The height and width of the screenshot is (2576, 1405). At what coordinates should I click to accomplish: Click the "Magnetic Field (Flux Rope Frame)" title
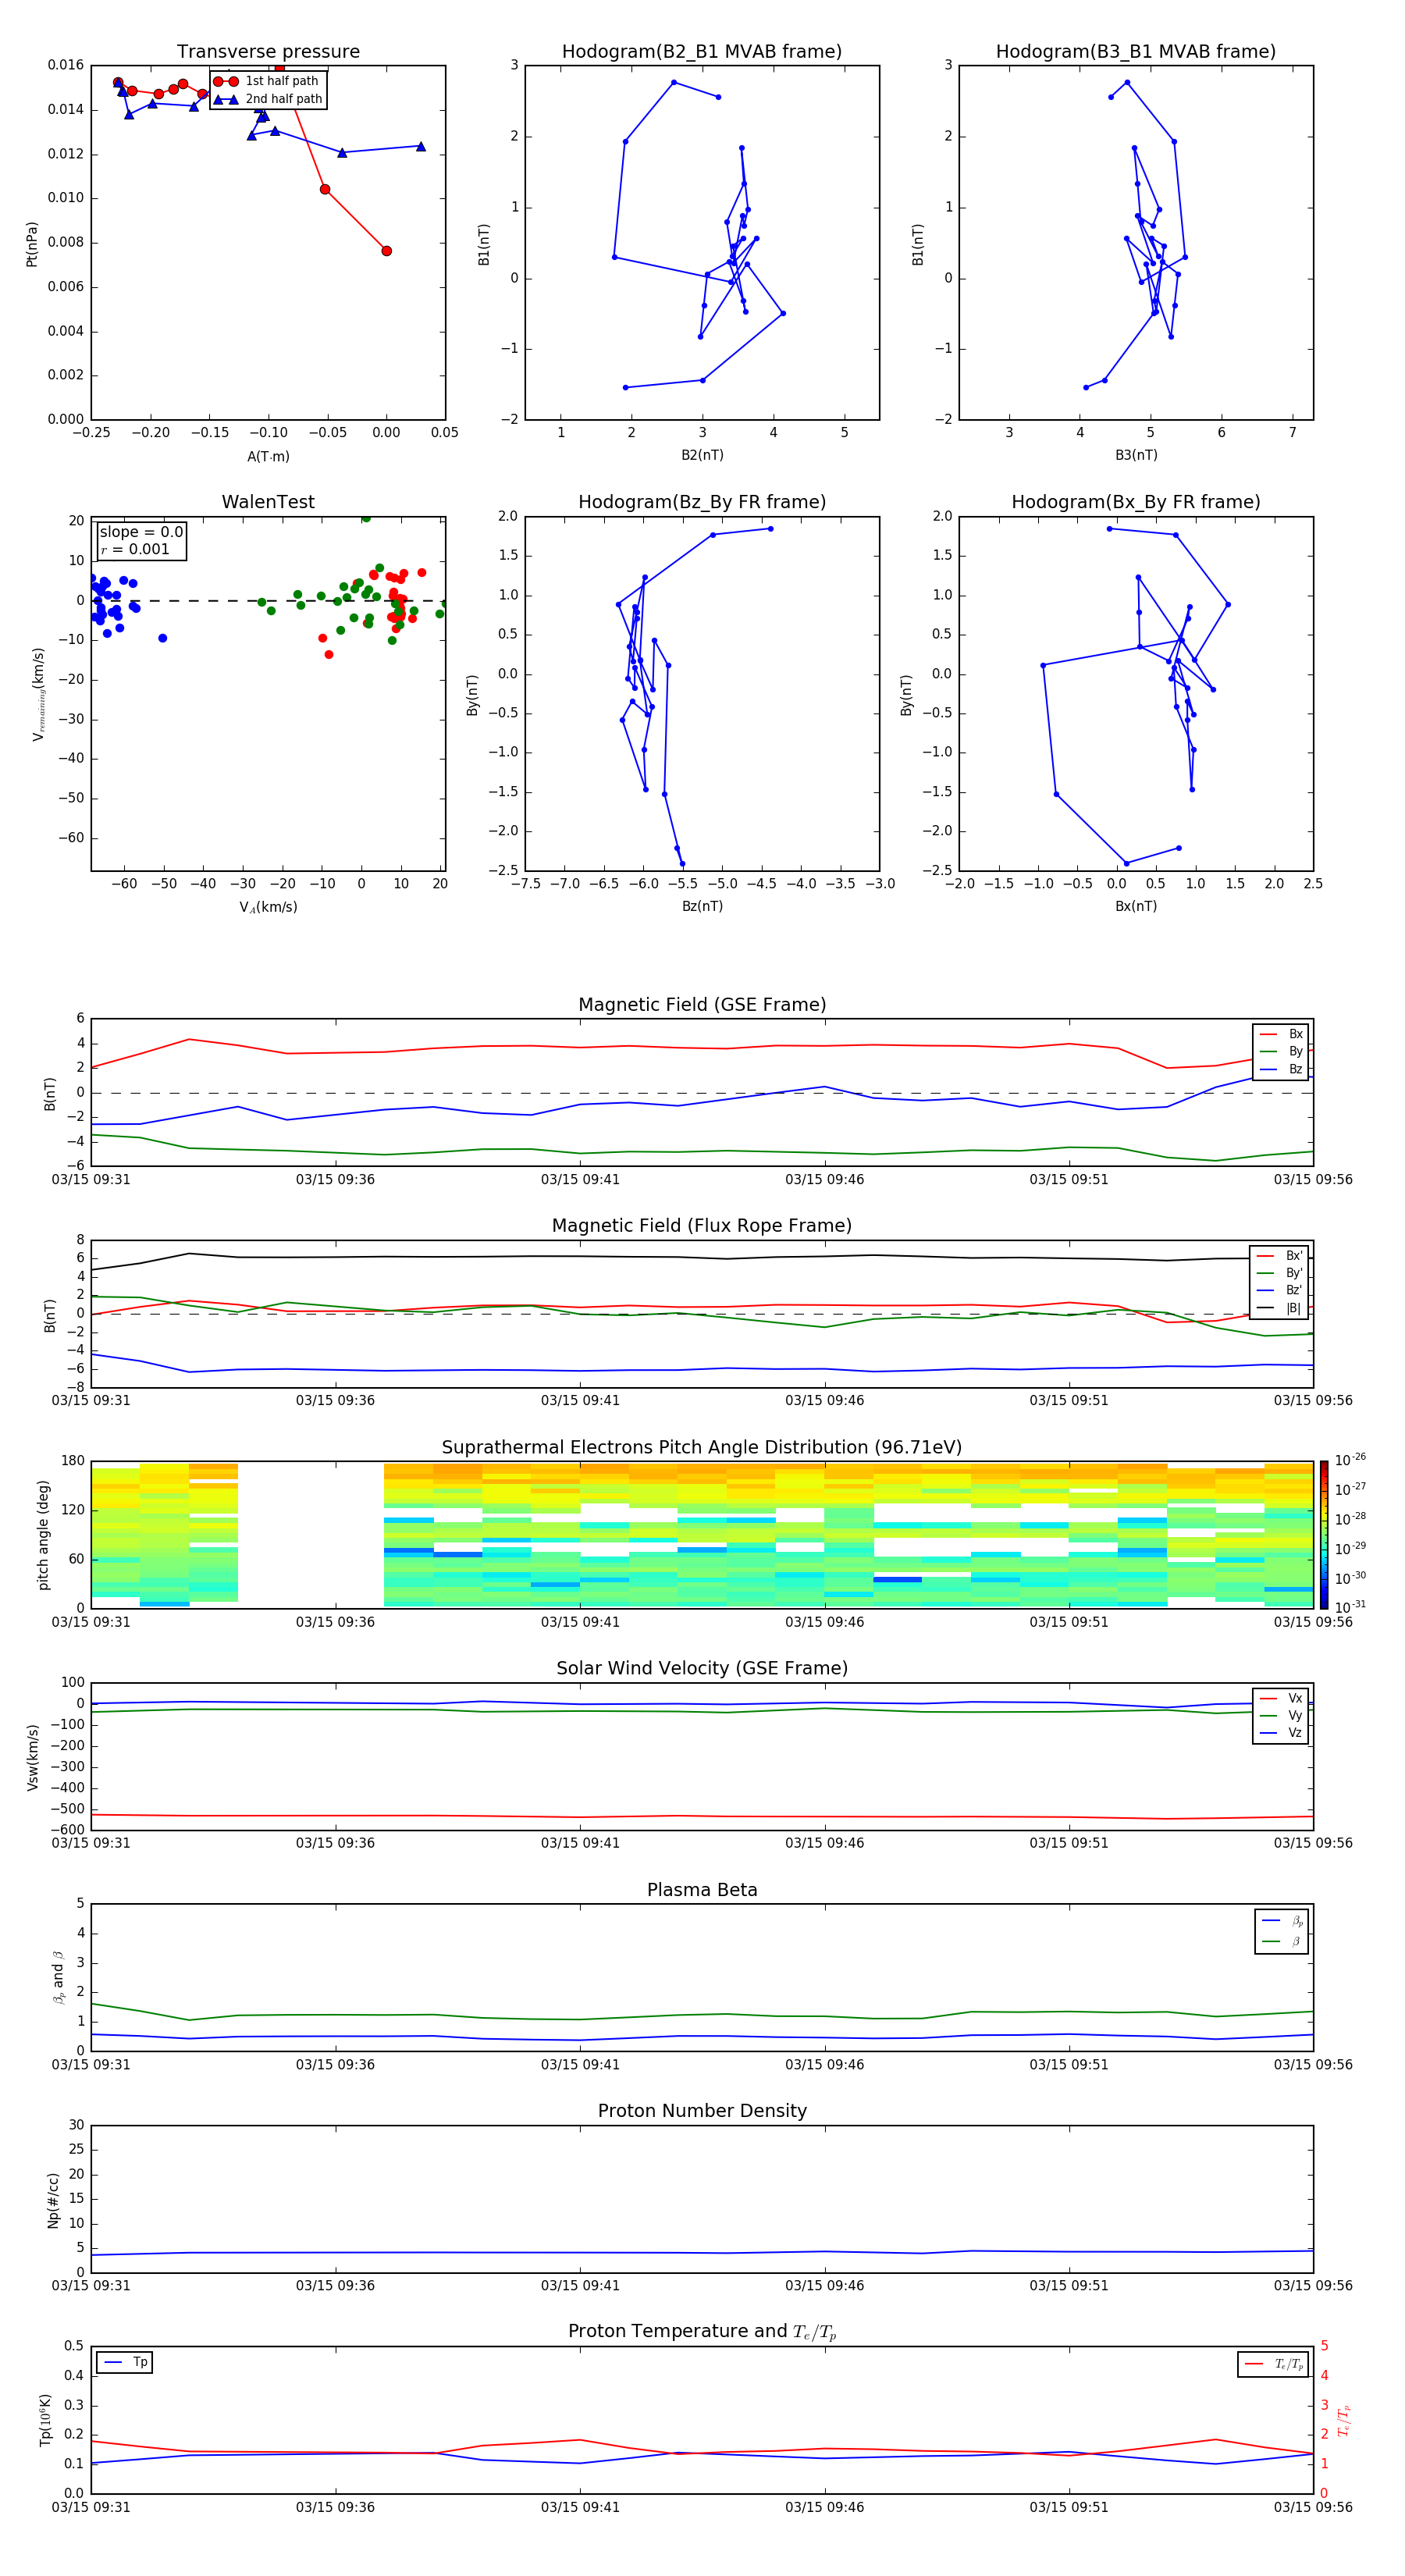(x=702, y=1226)
